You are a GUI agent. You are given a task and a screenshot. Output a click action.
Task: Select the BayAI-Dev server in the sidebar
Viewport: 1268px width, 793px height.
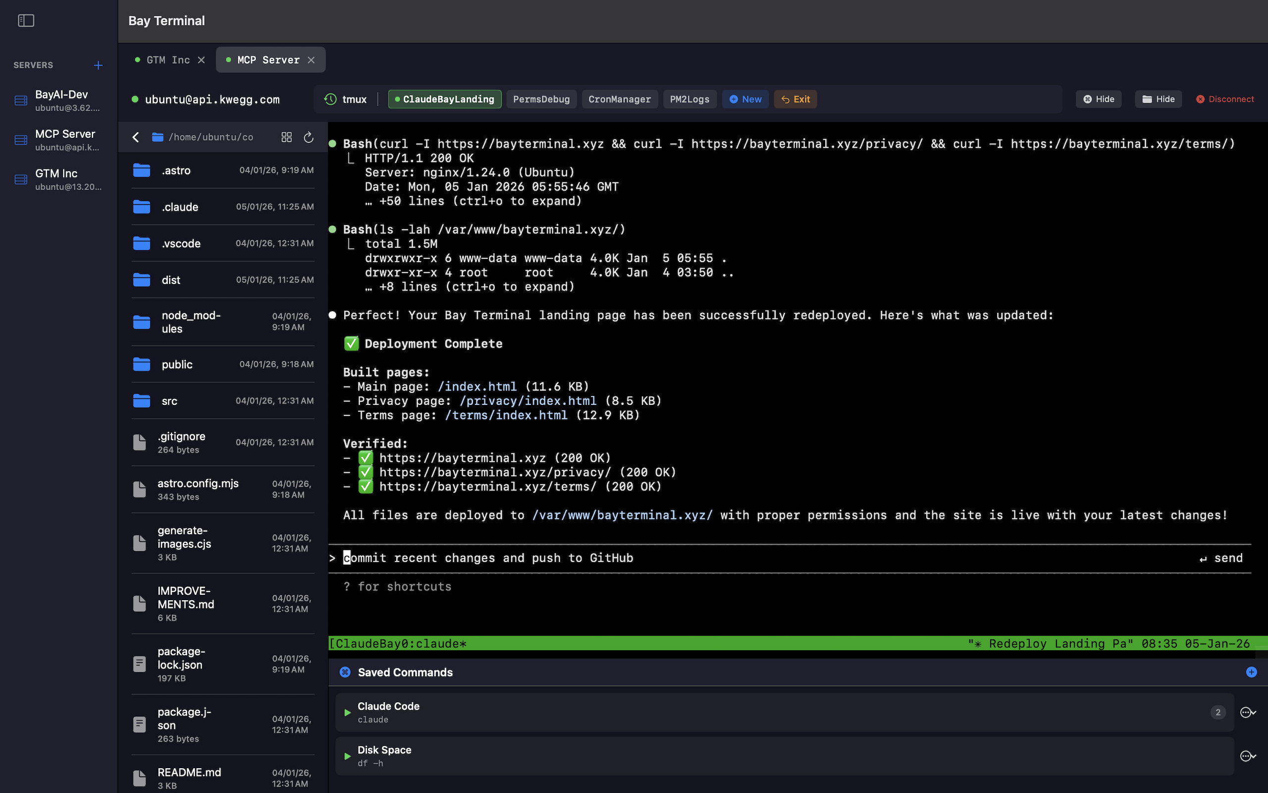(61, 101)
